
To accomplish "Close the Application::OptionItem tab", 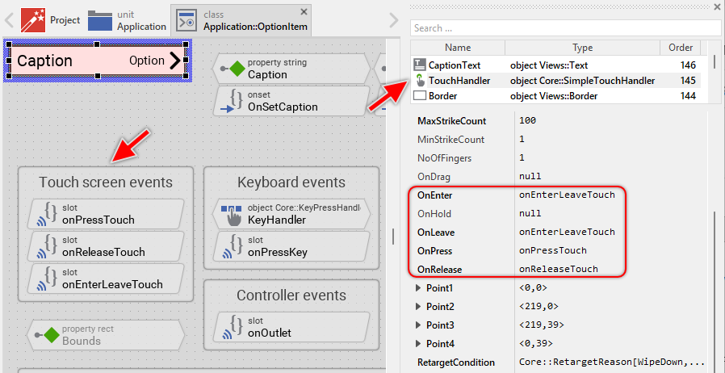I will 304,11.
